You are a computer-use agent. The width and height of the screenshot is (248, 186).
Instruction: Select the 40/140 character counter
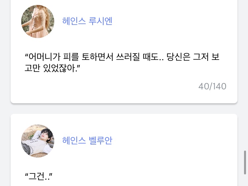pyautogui.click(x=212, y=86)
